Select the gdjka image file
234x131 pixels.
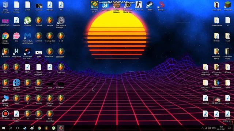click(39, 53)
